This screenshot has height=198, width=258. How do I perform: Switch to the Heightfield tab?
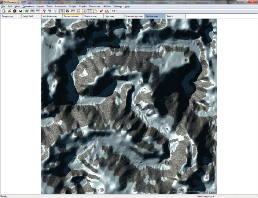coord(31,16)
